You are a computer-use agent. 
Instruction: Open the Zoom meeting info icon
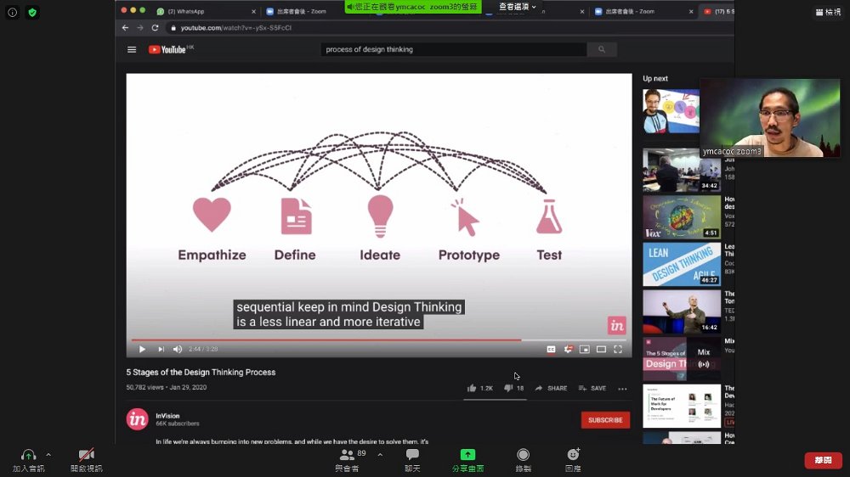coord(13,13)
